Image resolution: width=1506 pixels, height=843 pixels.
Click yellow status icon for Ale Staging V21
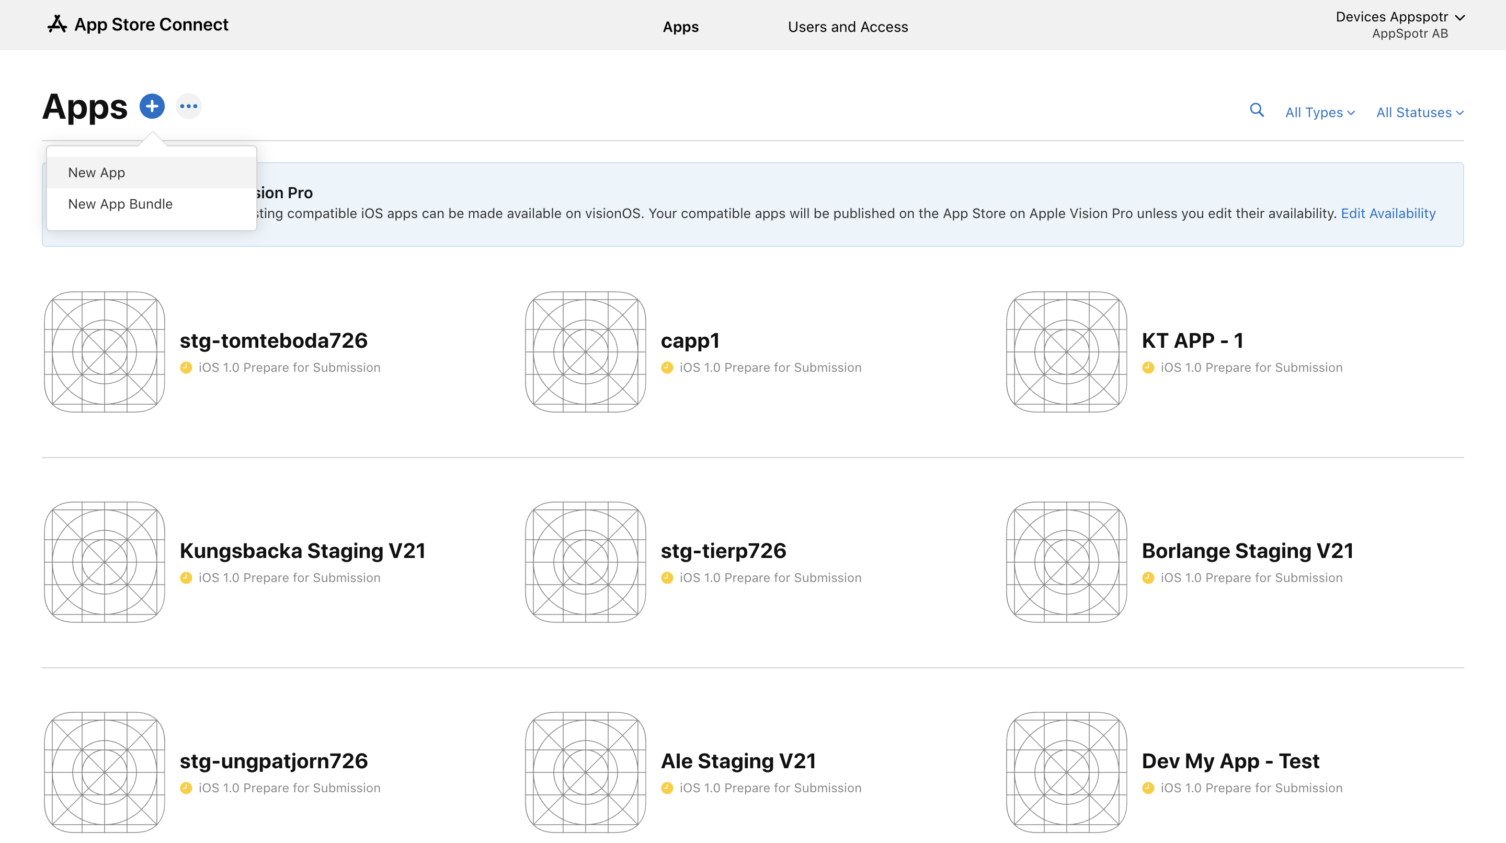click(667, 788)
